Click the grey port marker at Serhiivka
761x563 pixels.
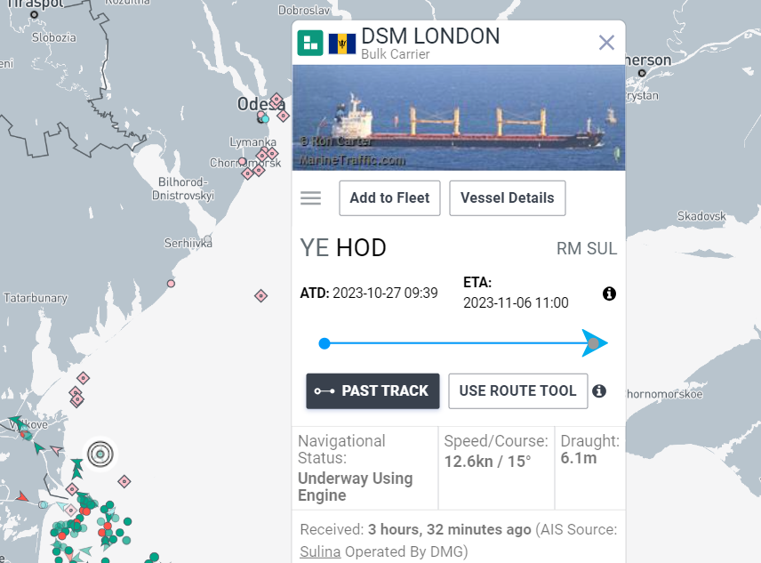pyautogui.click(x=208, y=239)
